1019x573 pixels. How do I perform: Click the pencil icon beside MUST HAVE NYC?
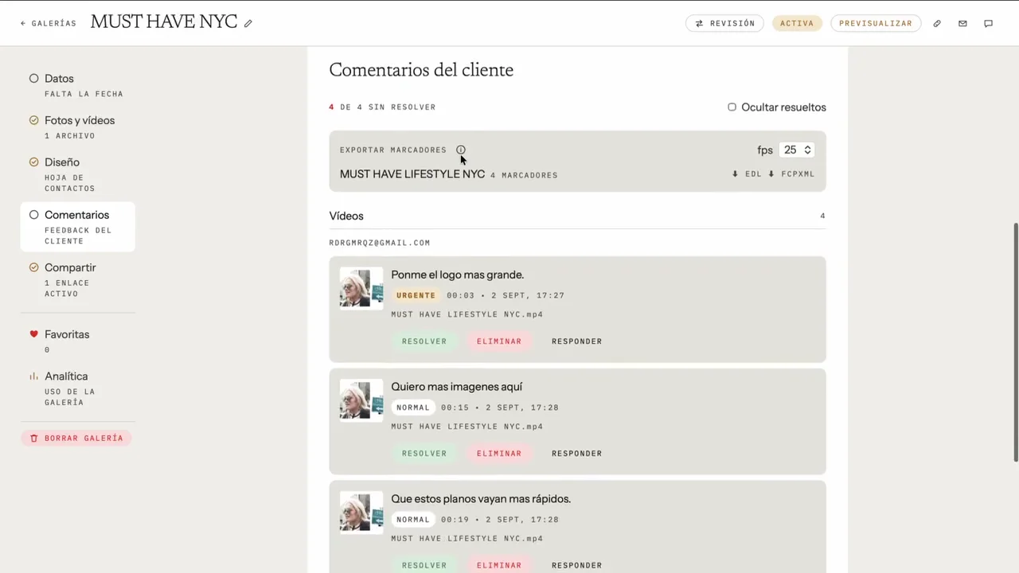[x=248, y=24]
